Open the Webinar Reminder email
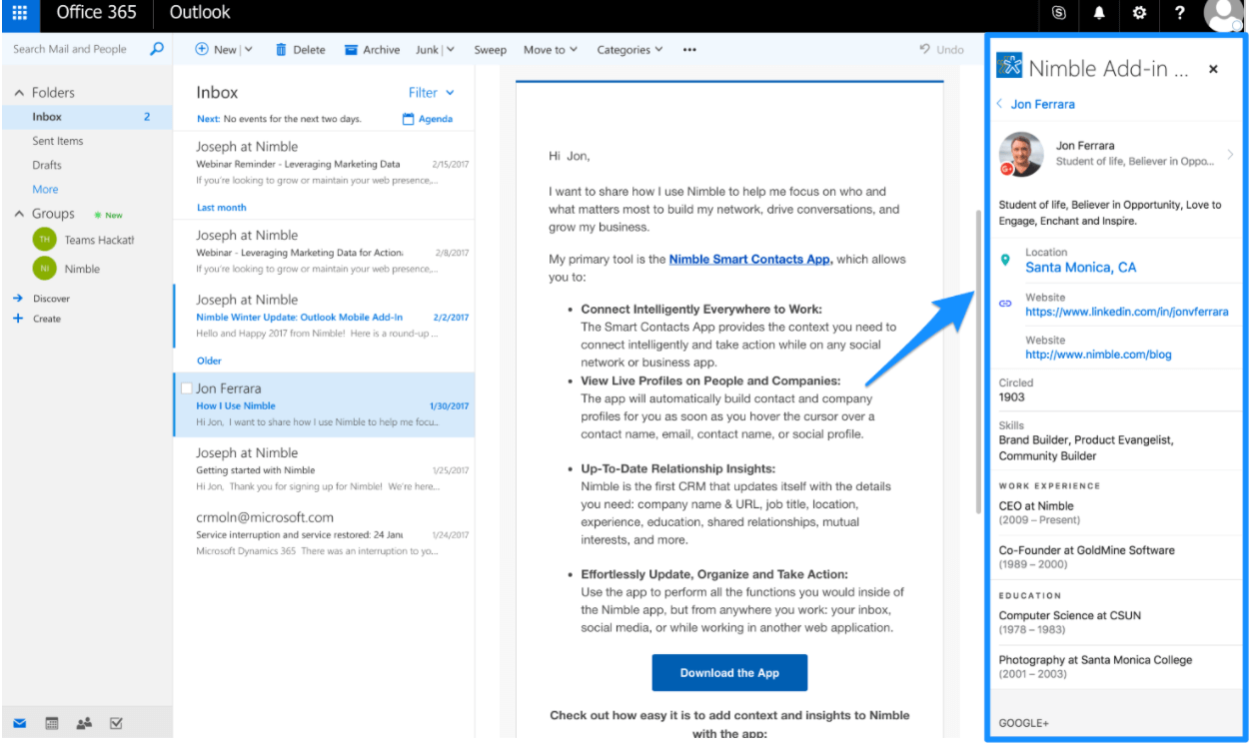This screenshot has height=743, width=1249. click(x=324, y=162)
